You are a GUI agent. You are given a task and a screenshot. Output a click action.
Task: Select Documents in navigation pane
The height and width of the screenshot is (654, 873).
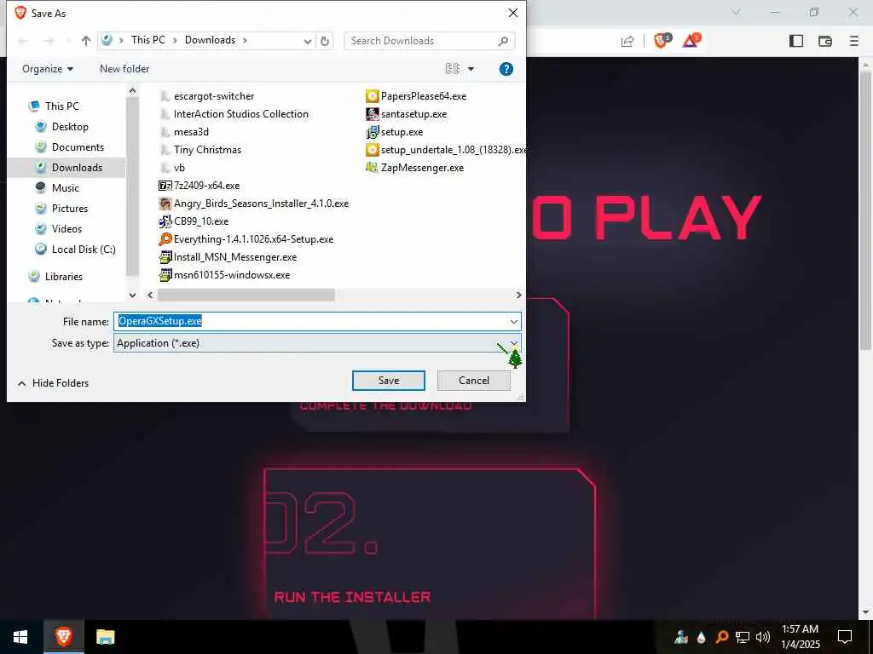coord(70,146)
